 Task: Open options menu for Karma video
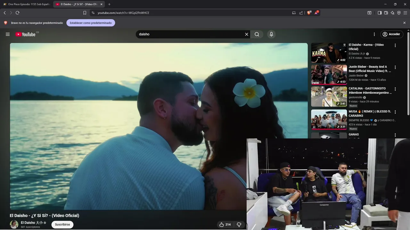click(x=395, y=45)
